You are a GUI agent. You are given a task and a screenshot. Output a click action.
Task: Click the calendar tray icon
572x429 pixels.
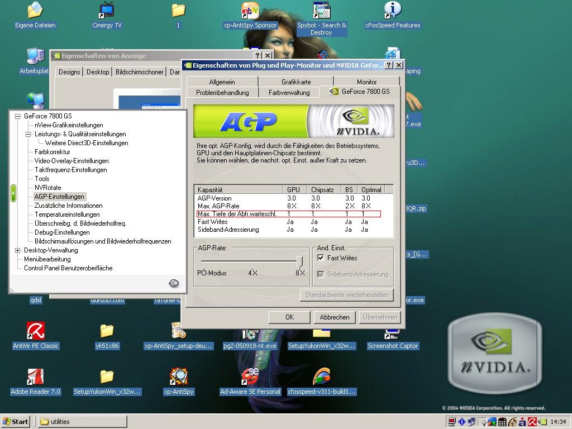pos(502,422)
